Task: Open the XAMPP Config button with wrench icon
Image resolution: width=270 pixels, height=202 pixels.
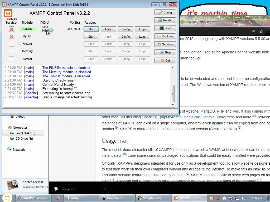Action: pyautogui.click(x=165, y=13)
